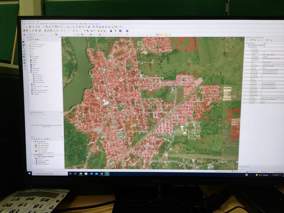Screen dimensions: 284x213
Task: Select the Pan Map hand tool
Action: click(44, 27)
